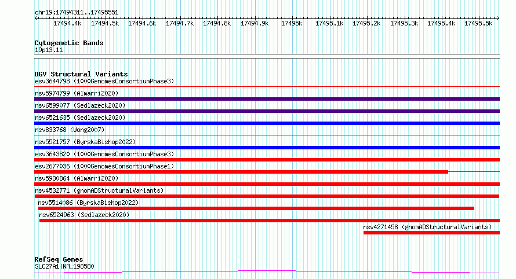516x279 pixels.
Task: Click the RefSeq Genes track title
Action: 59,260
